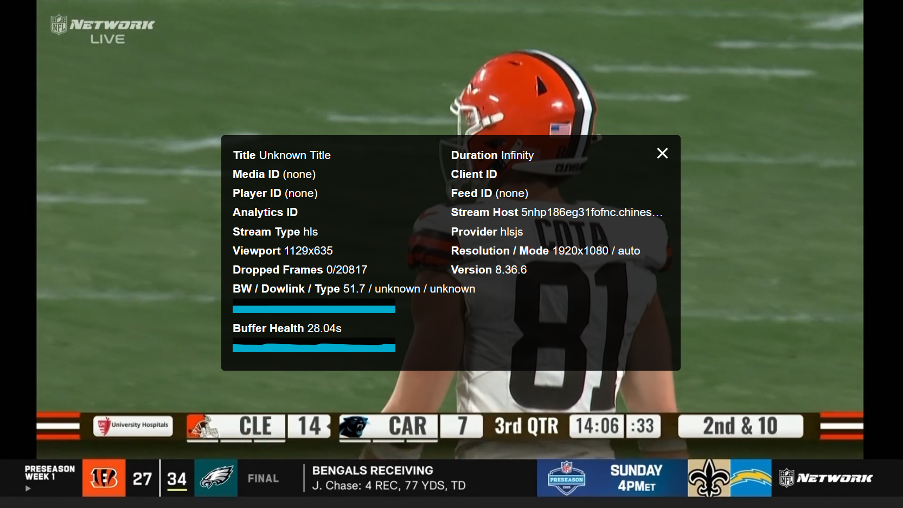Click the NFL Network LIVE logo
This screenshot has height=508, width=903.
[x=103, y=30]
